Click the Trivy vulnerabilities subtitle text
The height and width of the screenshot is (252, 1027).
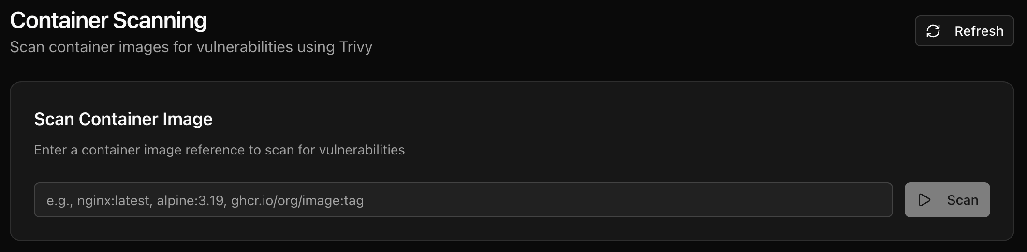click(191, 47)
